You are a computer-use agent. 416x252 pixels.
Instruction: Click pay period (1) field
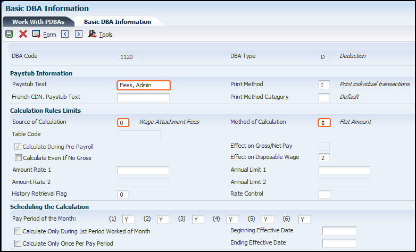coord(128,220)
